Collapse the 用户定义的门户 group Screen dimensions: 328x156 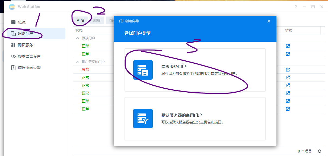tap(78, 62)
